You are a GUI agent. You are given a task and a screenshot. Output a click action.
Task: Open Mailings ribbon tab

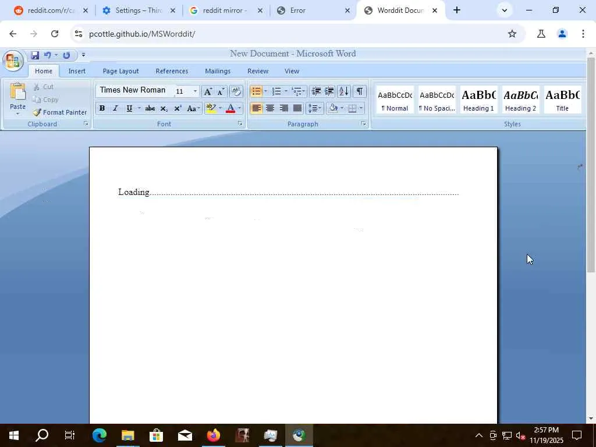218,71
